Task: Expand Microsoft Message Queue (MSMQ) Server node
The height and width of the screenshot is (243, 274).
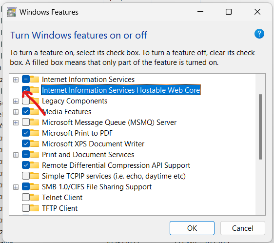Action: 16,122
